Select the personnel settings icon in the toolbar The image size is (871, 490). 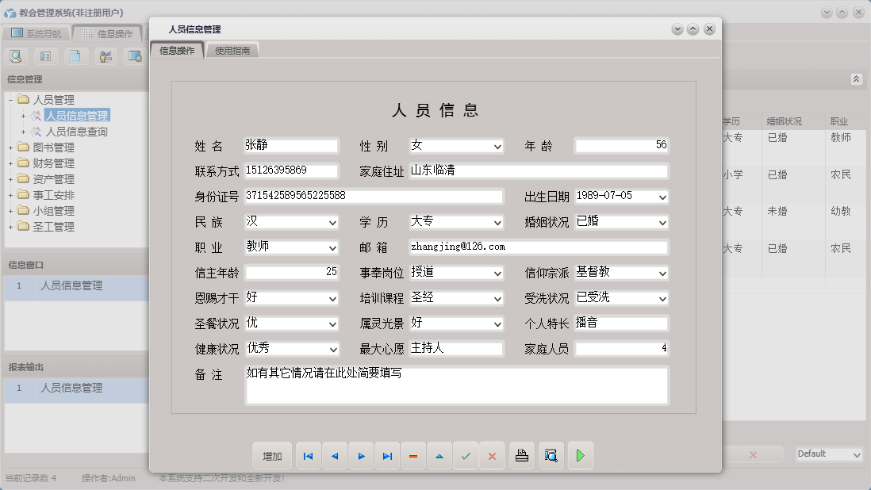[104, 56]
